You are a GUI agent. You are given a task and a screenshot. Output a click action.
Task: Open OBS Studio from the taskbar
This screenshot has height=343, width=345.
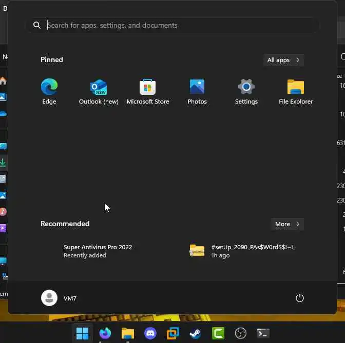241,333
